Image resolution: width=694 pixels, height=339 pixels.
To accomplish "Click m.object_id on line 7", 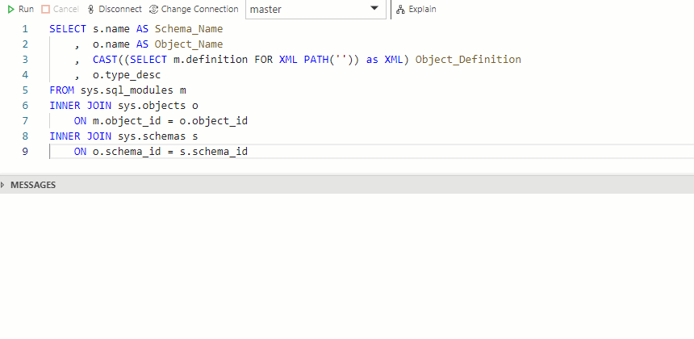I will [x=127, y=121].
